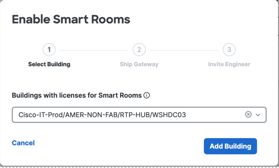Go to the "Ship Gateway" step label
Screen dimensions: 279x168
tap(139, 64)
